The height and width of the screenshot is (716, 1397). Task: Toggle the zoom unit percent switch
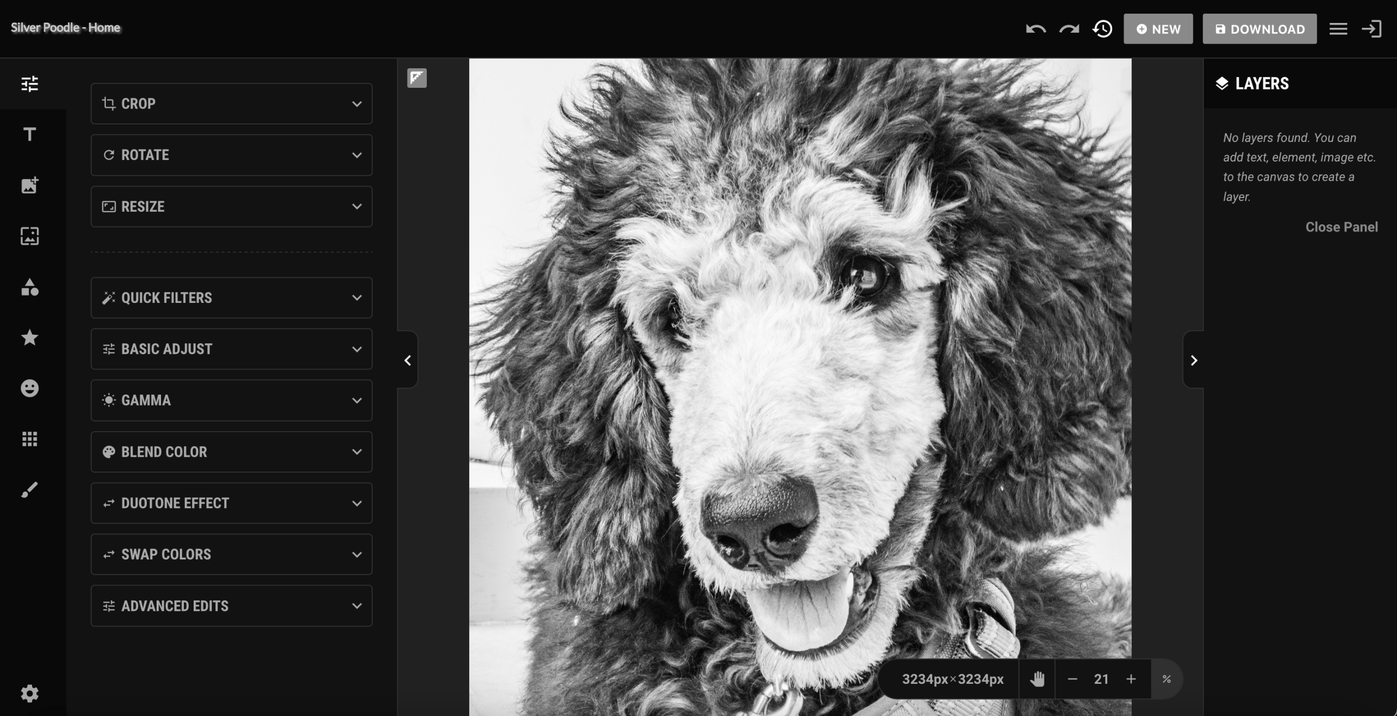[x=1167, y=678]
